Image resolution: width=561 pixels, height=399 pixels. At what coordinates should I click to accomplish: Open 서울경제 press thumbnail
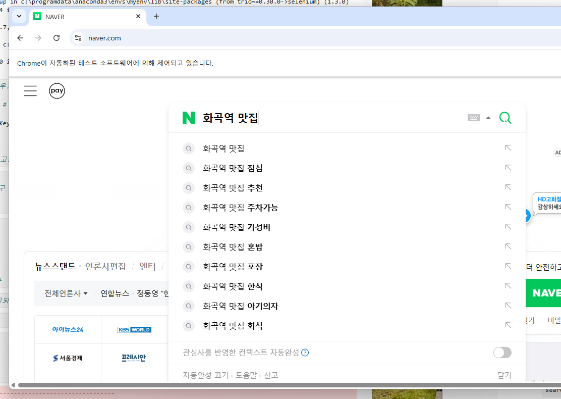(68, 358)
